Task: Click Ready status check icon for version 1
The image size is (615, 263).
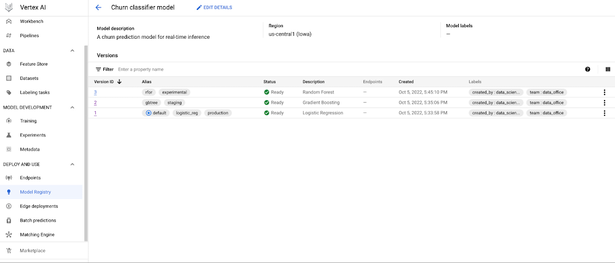Action: click(267, 113)
